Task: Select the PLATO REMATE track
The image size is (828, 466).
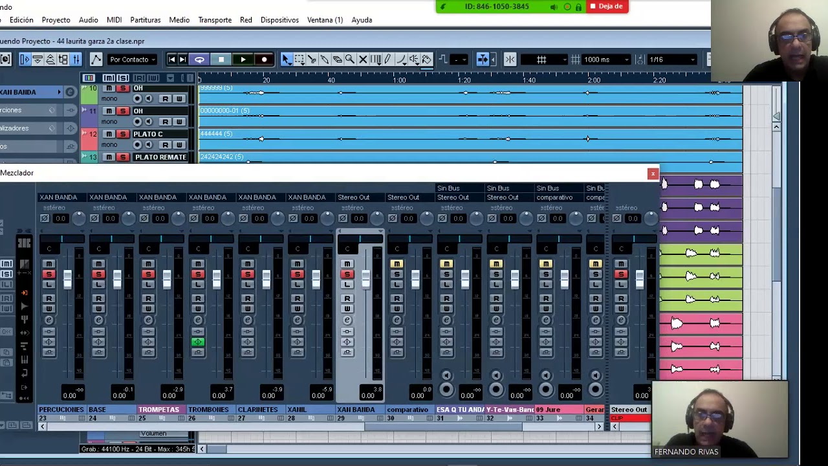Action: pos(160,157)
